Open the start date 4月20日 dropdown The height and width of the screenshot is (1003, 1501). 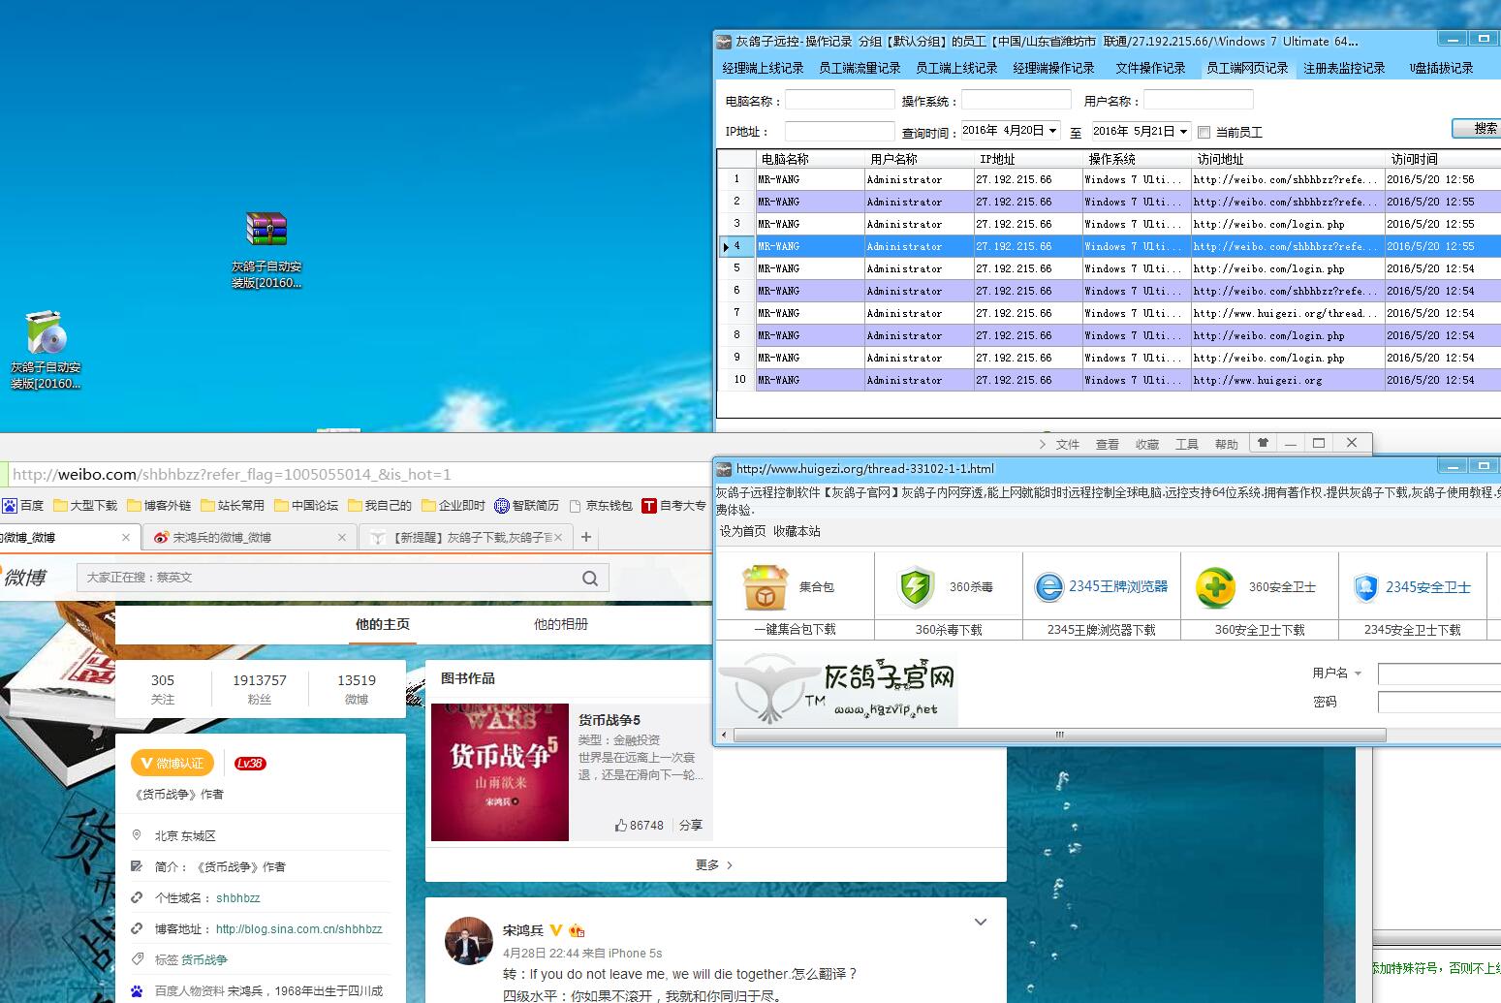coord(1052,131)
